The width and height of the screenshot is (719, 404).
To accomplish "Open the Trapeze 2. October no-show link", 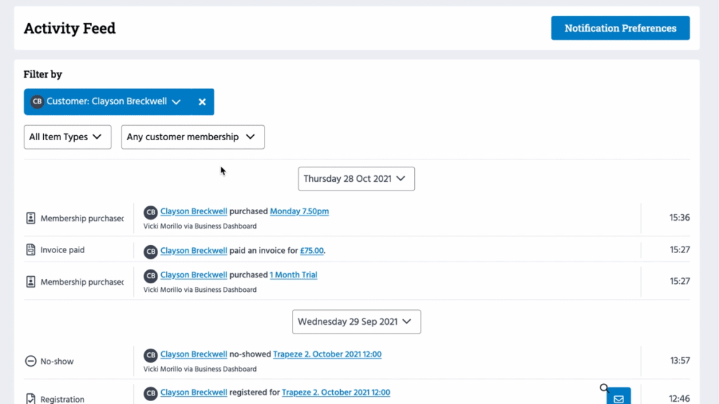I will [x=327, y=354].
